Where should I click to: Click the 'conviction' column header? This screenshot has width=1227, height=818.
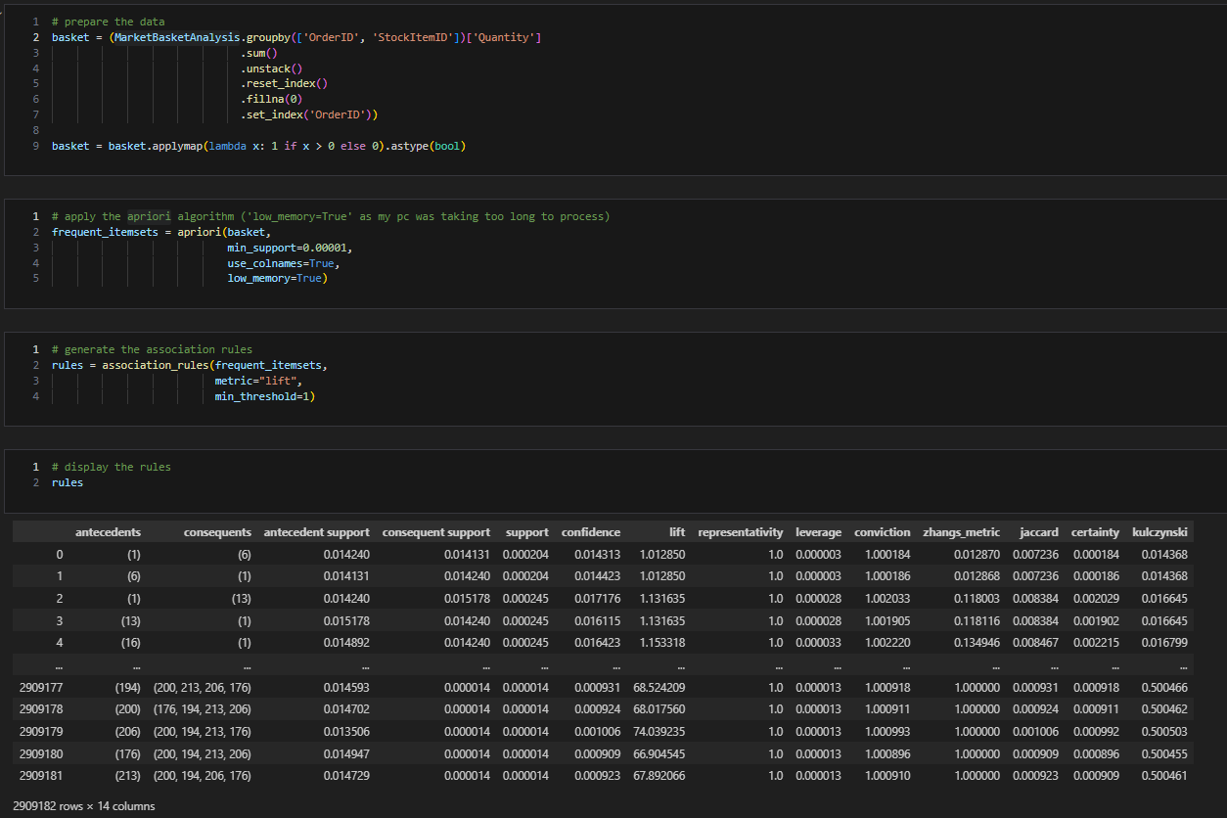(883, 532)
